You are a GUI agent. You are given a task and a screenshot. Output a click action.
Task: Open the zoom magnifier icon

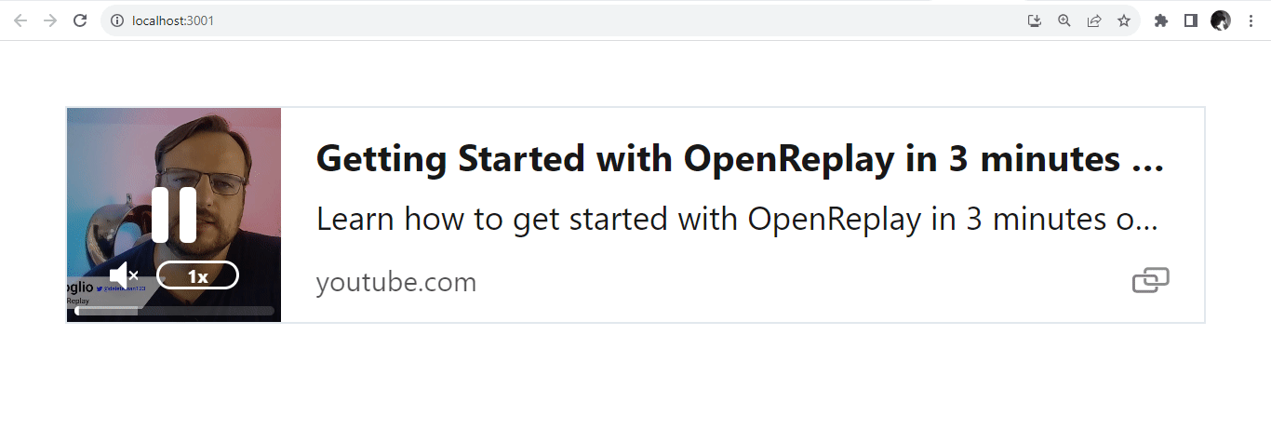coord(1064,20)
